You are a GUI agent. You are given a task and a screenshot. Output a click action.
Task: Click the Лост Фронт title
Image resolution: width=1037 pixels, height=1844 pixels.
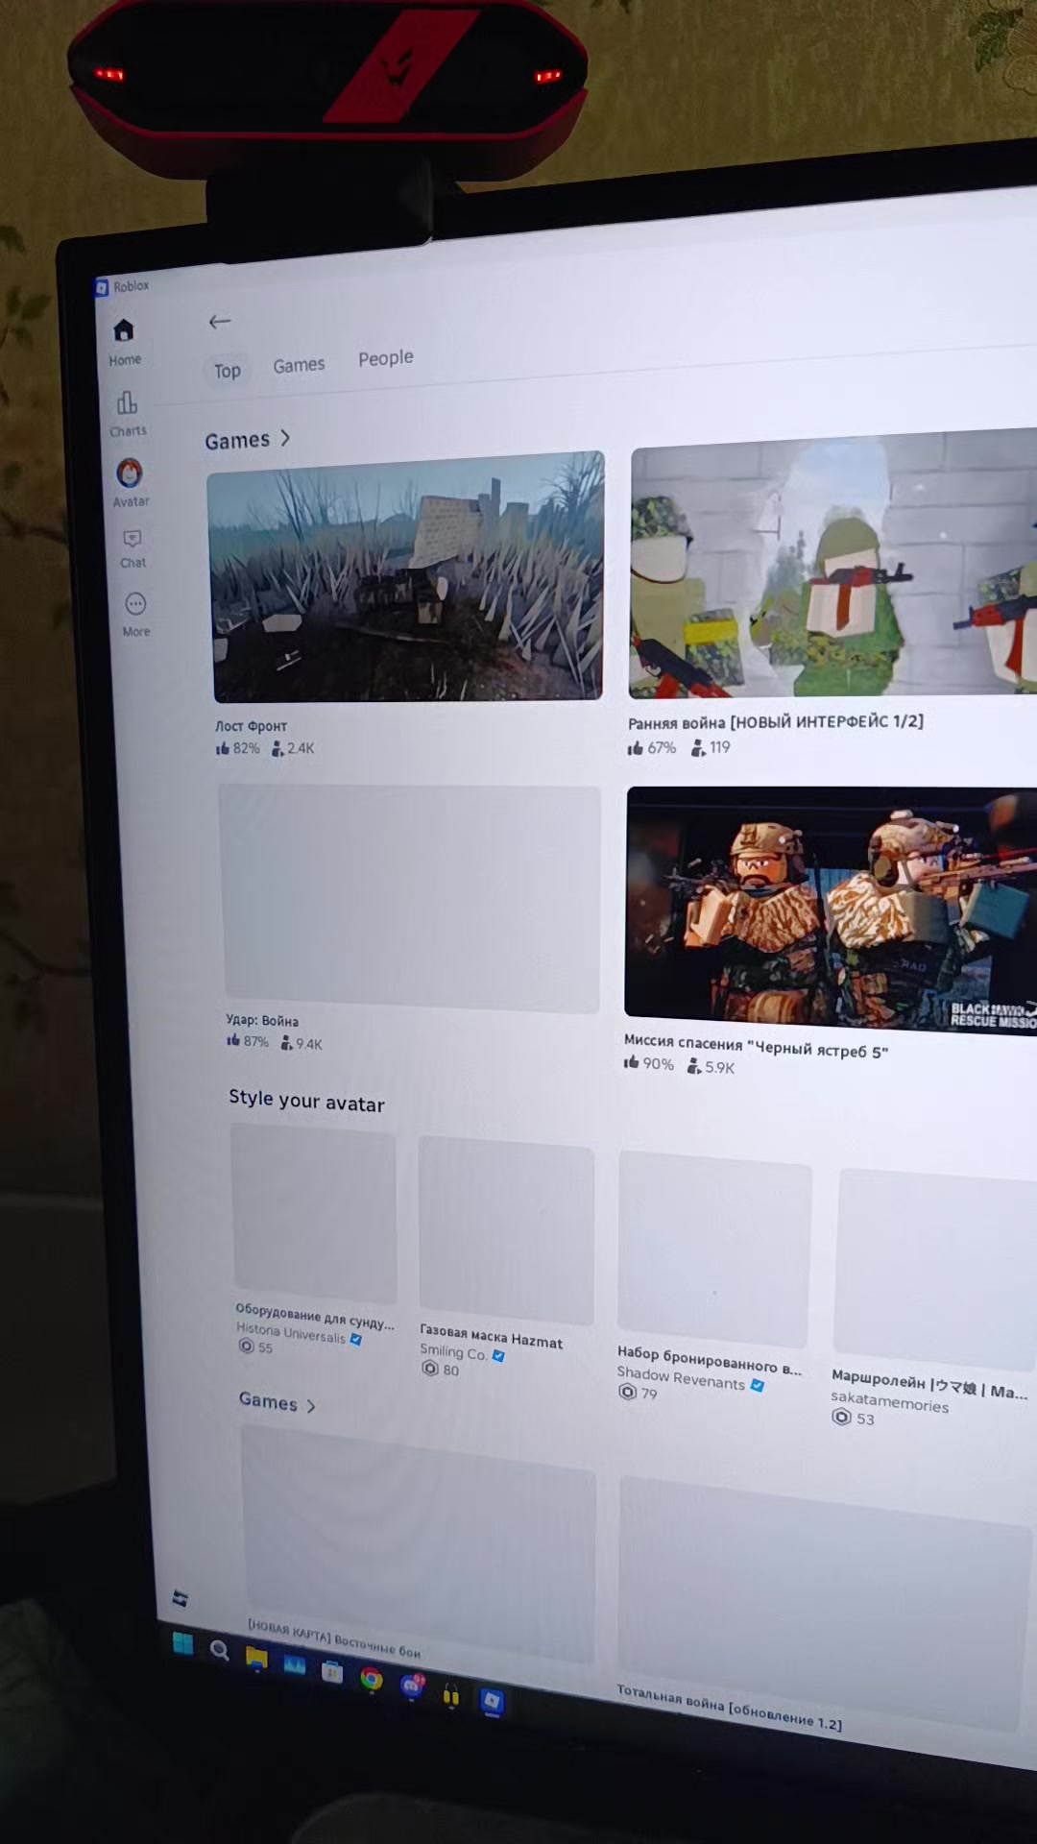click(251, 726)
